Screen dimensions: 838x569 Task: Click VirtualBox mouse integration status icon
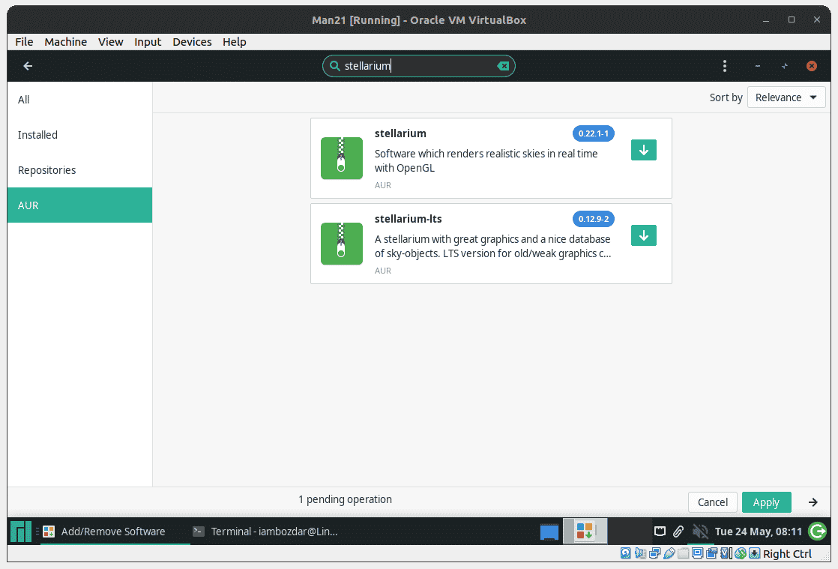point(741,553)
